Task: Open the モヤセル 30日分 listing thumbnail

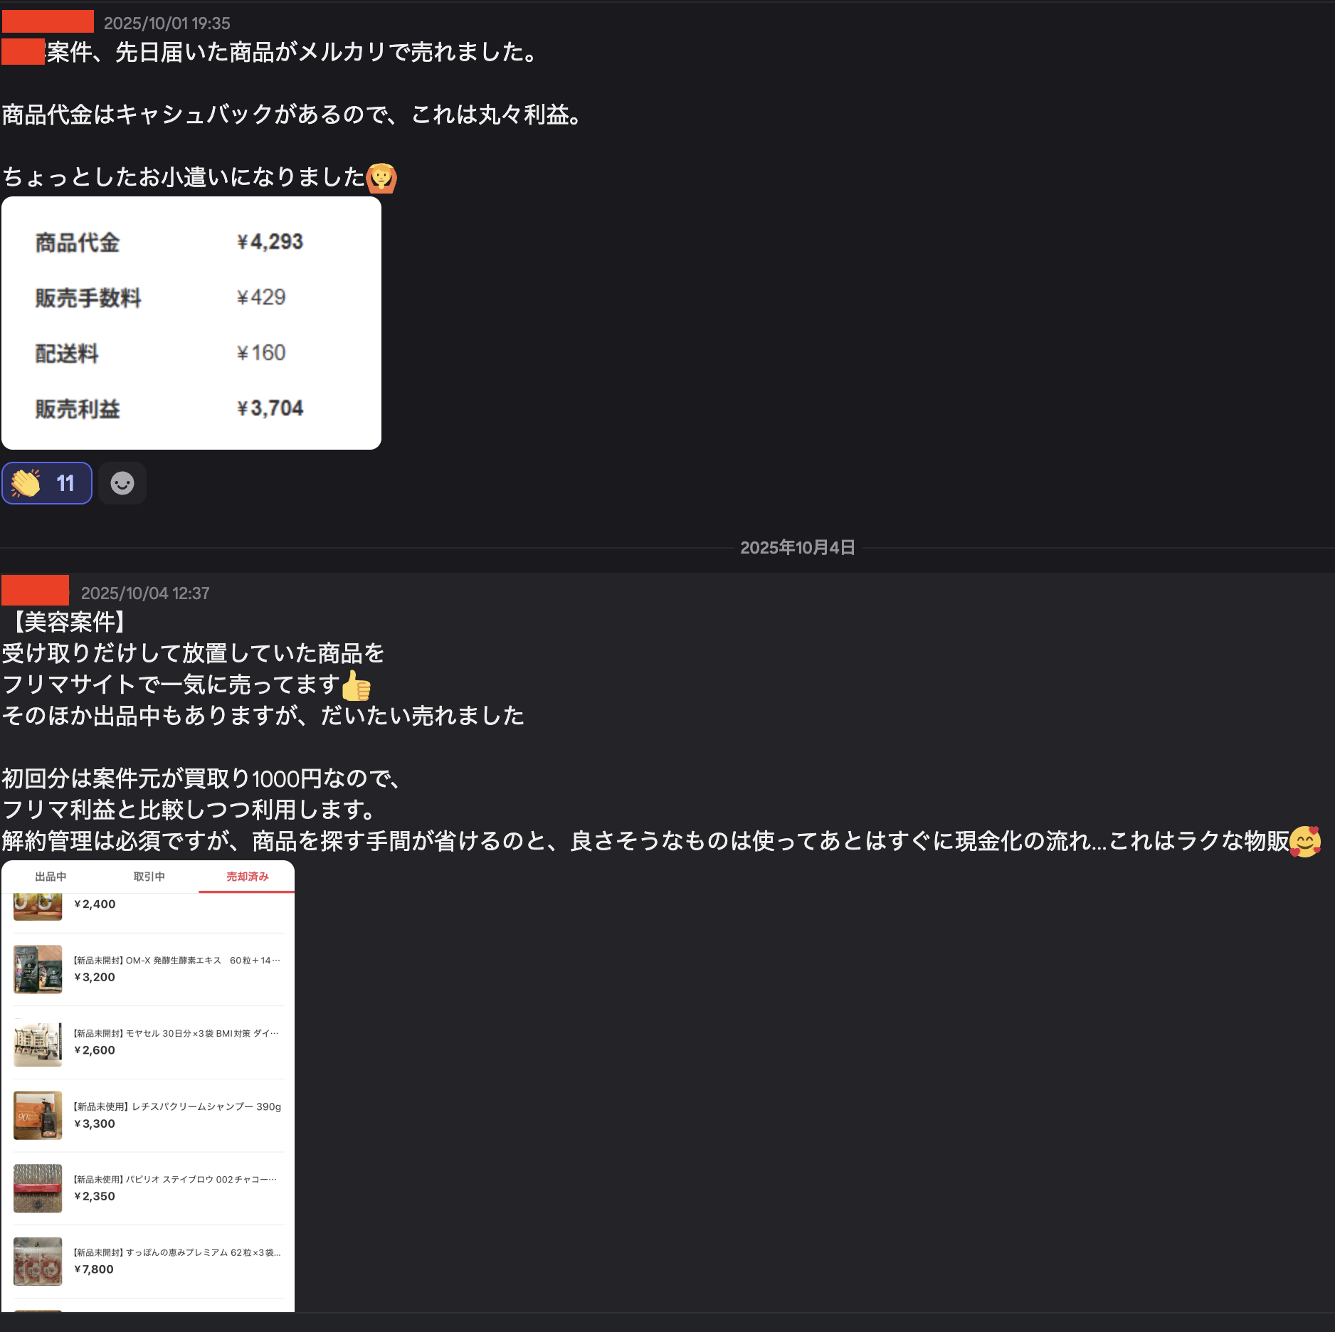Action: point(38,1042)
